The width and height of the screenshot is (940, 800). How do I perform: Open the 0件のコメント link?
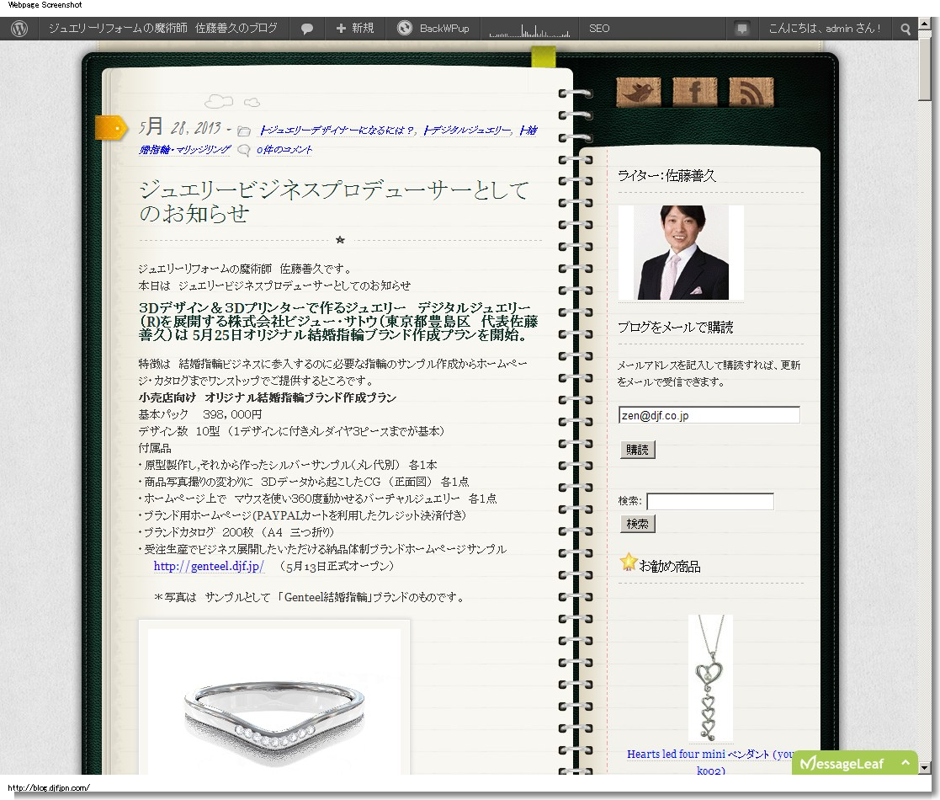click(284, 149)
